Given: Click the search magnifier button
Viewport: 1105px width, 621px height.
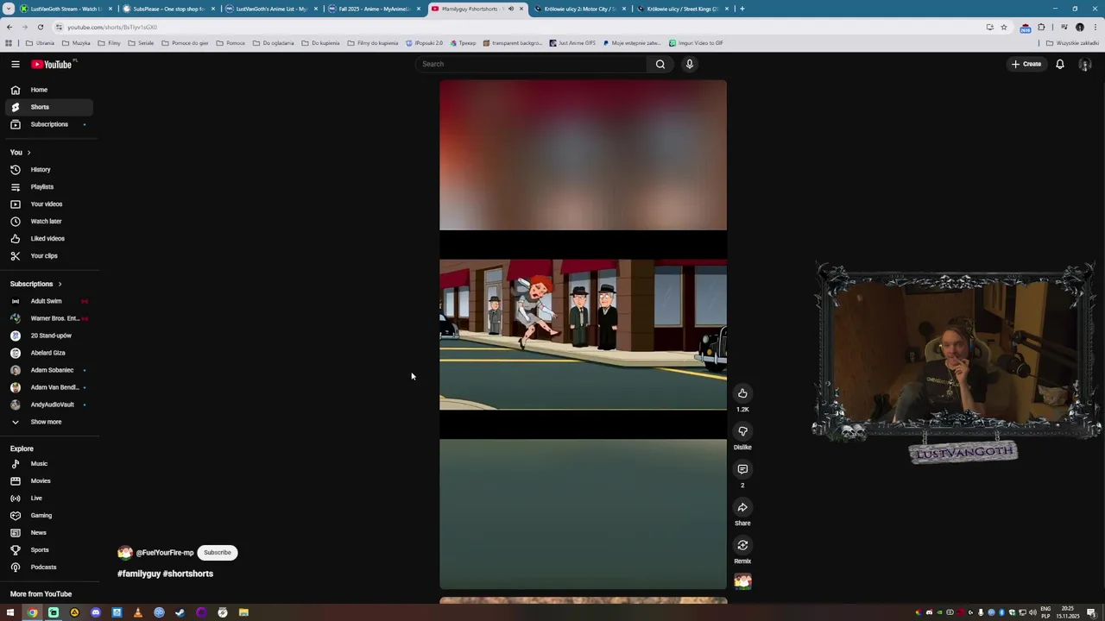Looking at the screenshot, I should 660,64.
